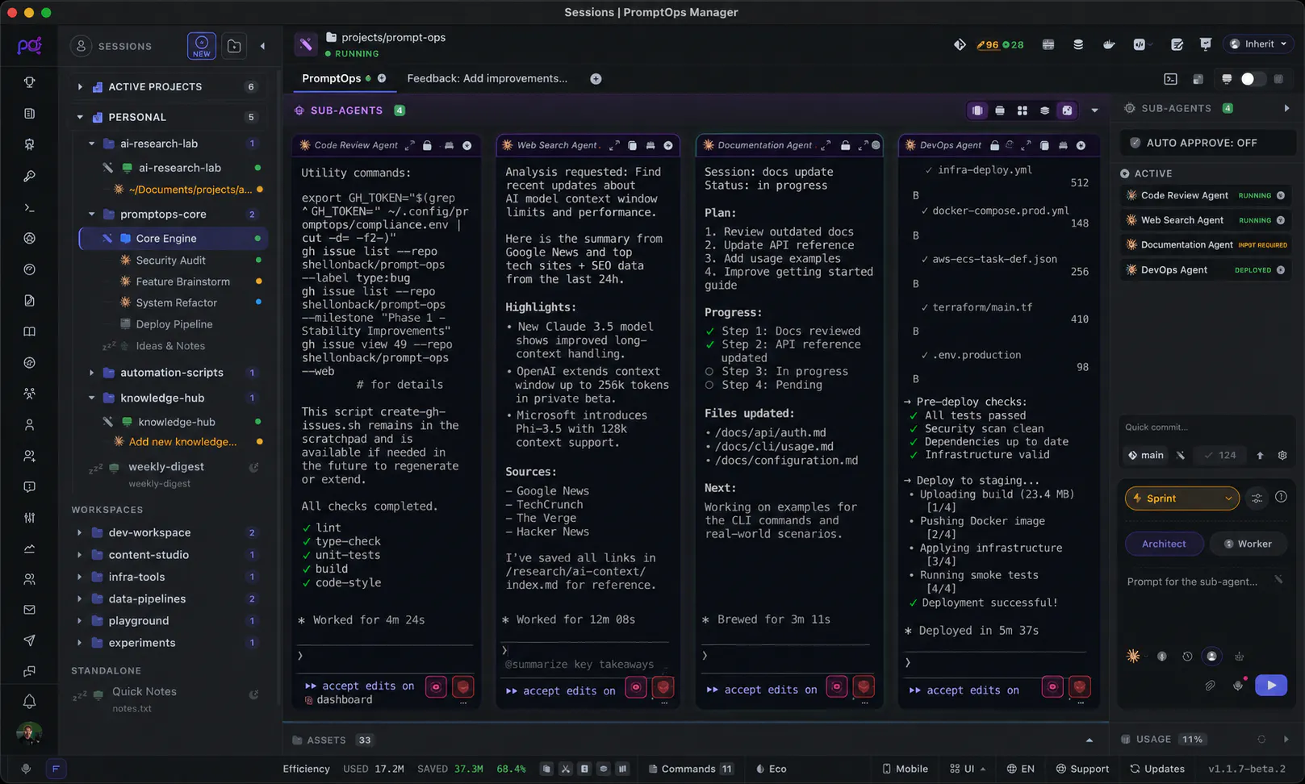
Task: Collapse the PERSONAL section
Action: (79, 117)
